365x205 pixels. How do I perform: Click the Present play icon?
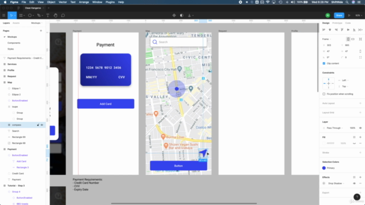[x=349, y=15]
